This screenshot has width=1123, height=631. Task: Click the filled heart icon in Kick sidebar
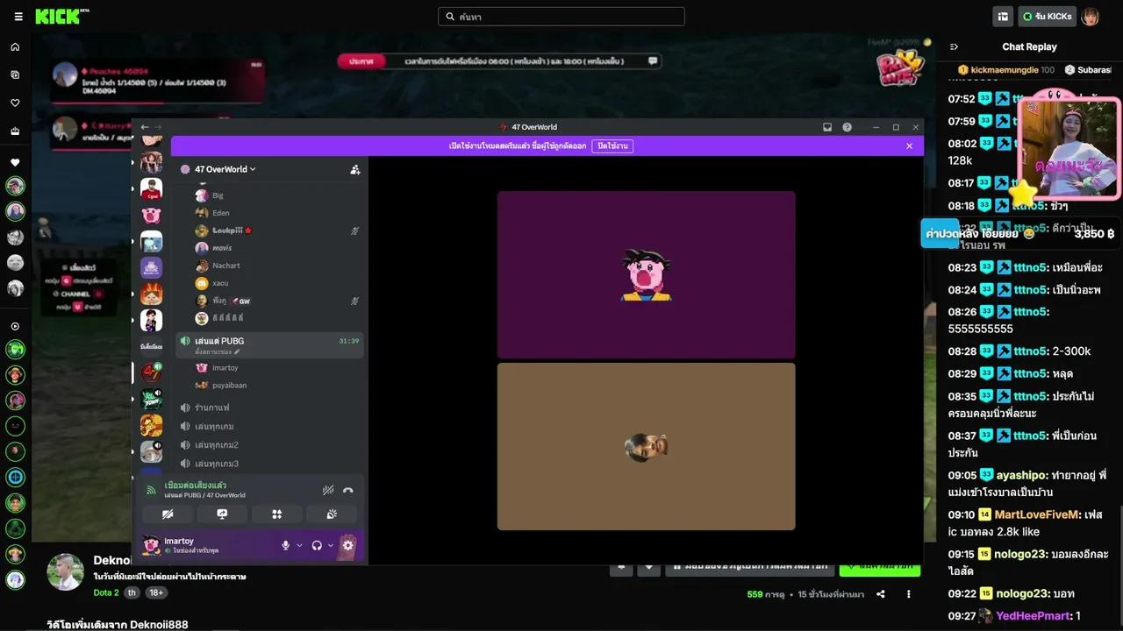pyautogui.click(x=15, y=163)
